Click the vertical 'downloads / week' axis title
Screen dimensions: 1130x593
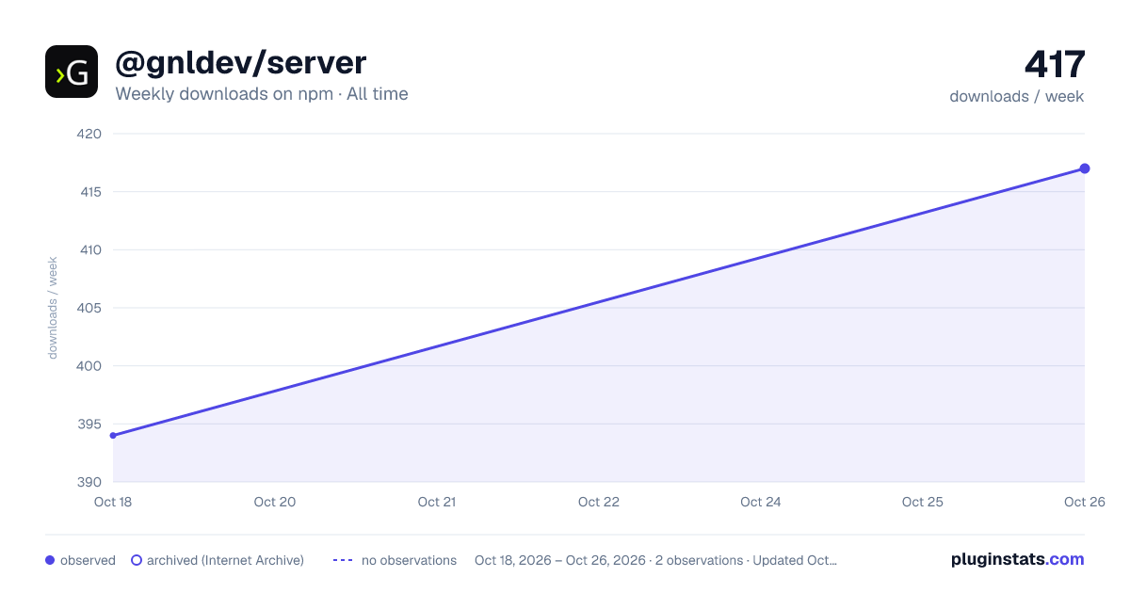pos(53,308)
